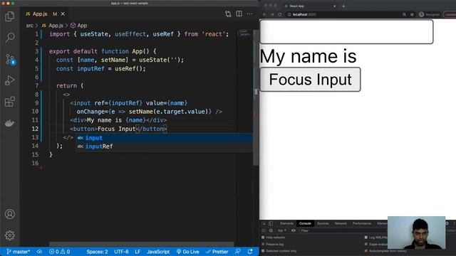Click the Open Changes icon in editor toolbar

(228, 14)
